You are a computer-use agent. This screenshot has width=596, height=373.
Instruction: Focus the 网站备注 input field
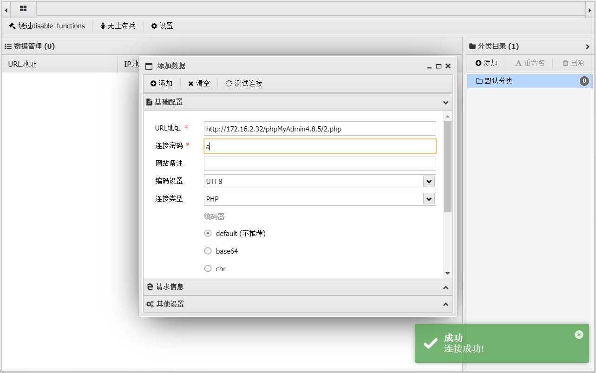point(320,164)
